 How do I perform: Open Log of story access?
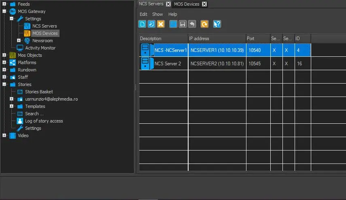[x=44, y=121]
